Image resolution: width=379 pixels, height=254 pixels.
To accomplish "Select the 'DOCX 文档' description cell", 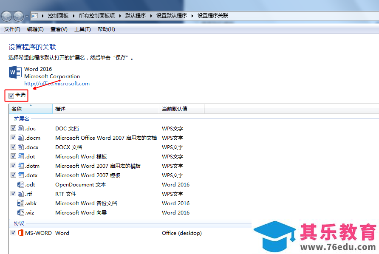I will click(69, 147).
